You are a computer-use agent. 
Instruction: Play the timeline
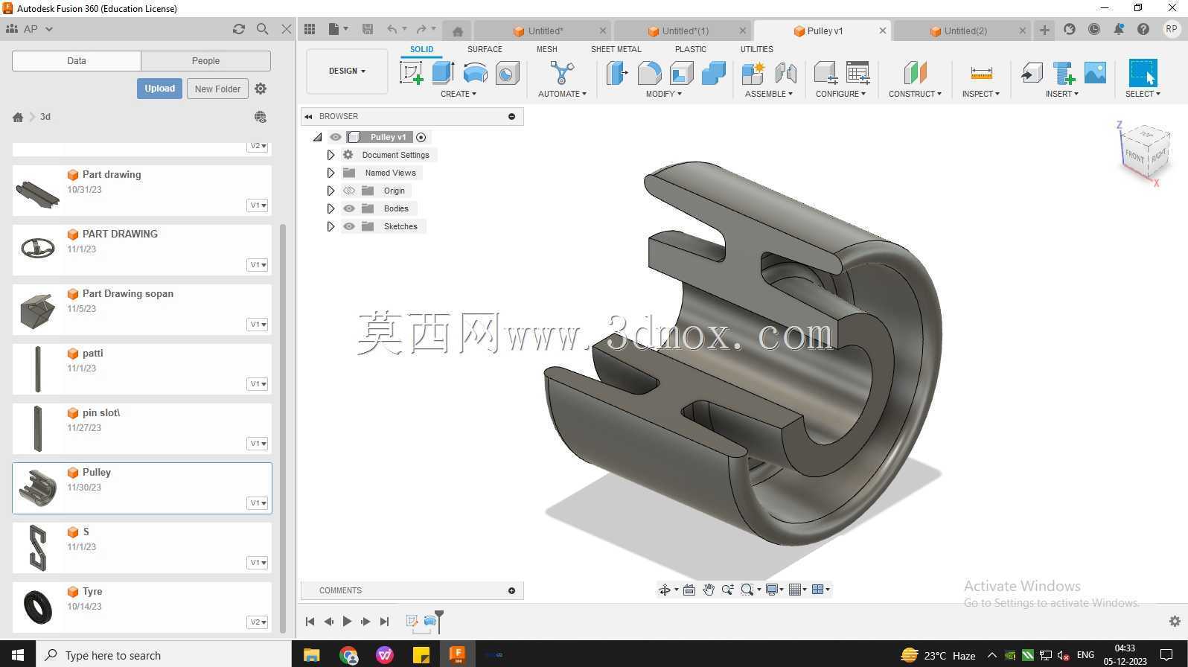pos(347,622)
